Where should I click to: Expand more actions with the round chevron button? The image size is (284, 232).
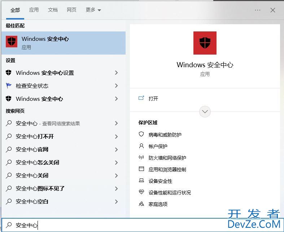pos(205,112)
